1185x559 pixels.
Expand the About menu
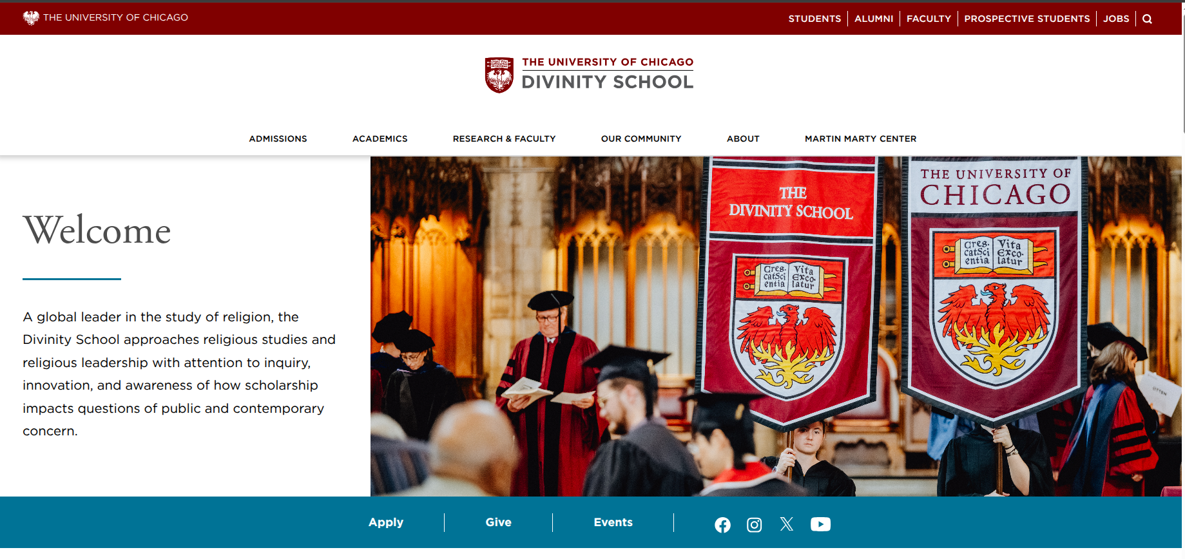tap(743, 138)
